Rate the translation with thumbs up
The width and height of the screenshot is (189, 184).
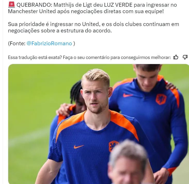pyautogui.click(x=176, y=57)
